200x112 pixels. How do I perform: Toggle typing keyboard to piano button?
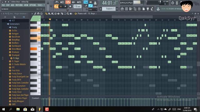[86, 2]
